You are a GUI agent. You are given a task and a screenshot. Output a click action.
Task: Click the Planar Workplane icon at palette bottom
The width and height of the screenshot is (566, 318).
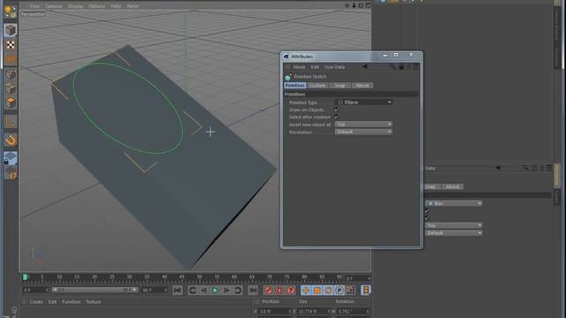coord(11,174)
